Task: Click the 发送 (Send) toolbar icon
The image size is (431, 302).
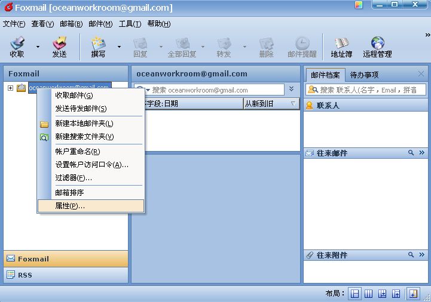Action: point(59,47)
